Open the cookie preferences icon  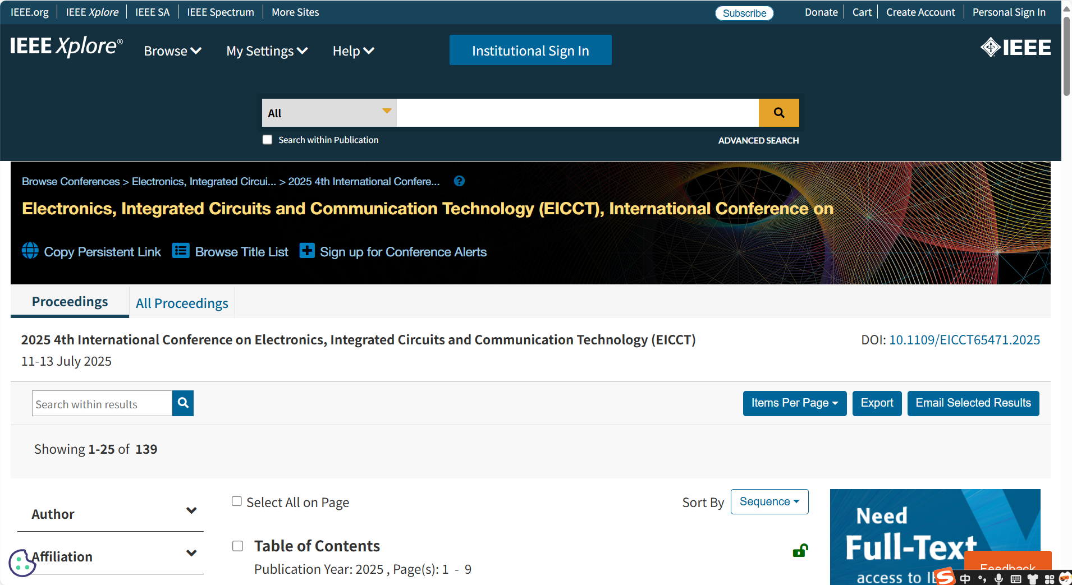22,563
